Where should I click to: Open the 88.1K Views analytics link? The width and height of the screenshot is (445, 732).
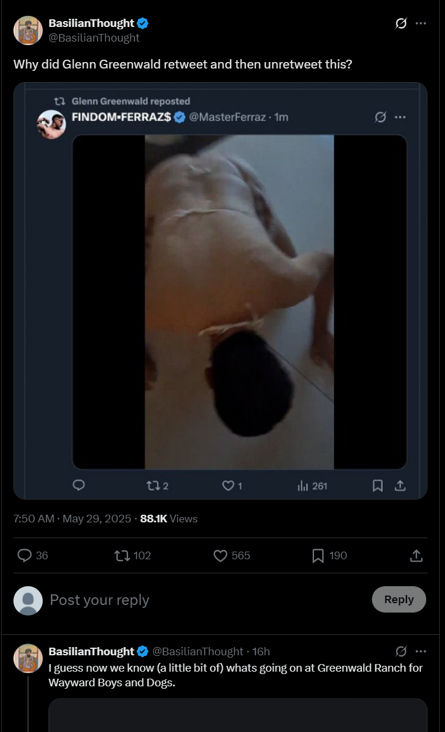169,518
